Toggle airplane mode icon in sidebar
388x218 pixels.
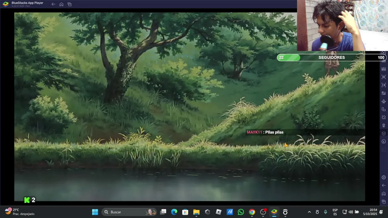click(x=383, y=101)
